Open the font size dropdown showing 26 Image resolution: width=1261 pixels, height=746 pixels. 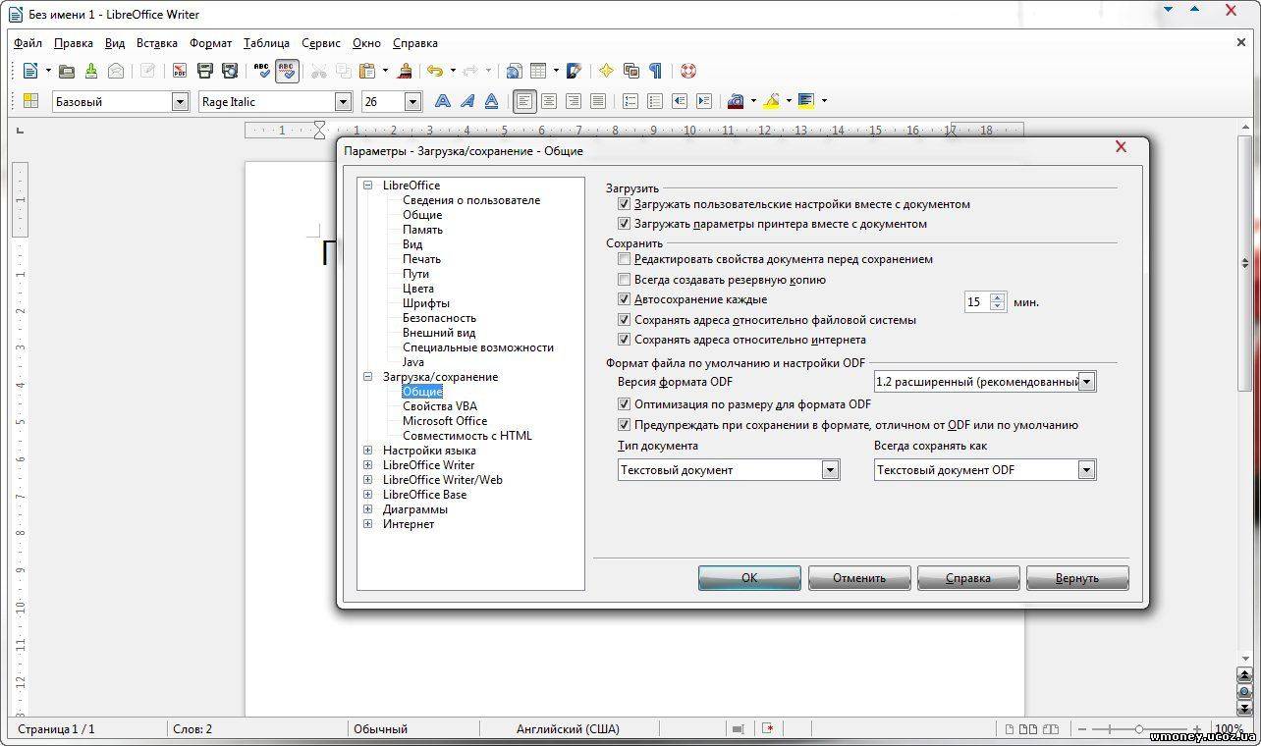click(412, 101)
